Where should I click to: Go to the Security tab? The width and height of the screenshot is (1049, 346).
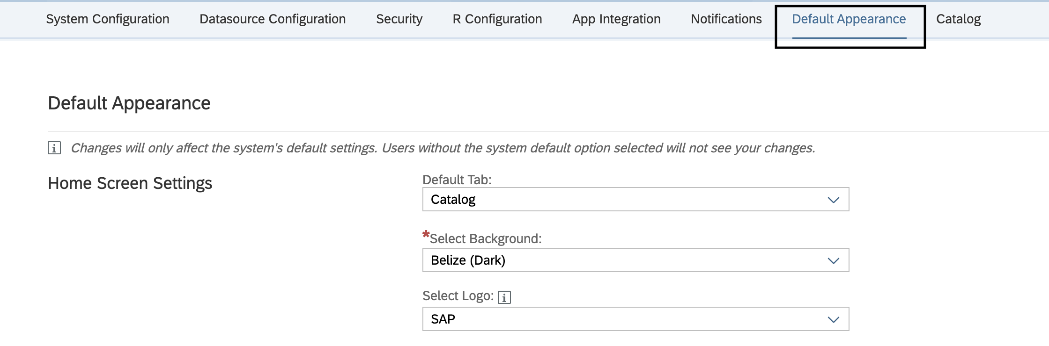pos(399,19)
